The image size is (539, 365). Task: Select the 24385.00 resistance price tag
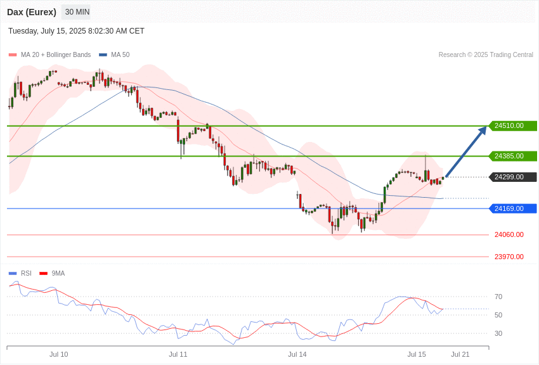coord(512,156)
